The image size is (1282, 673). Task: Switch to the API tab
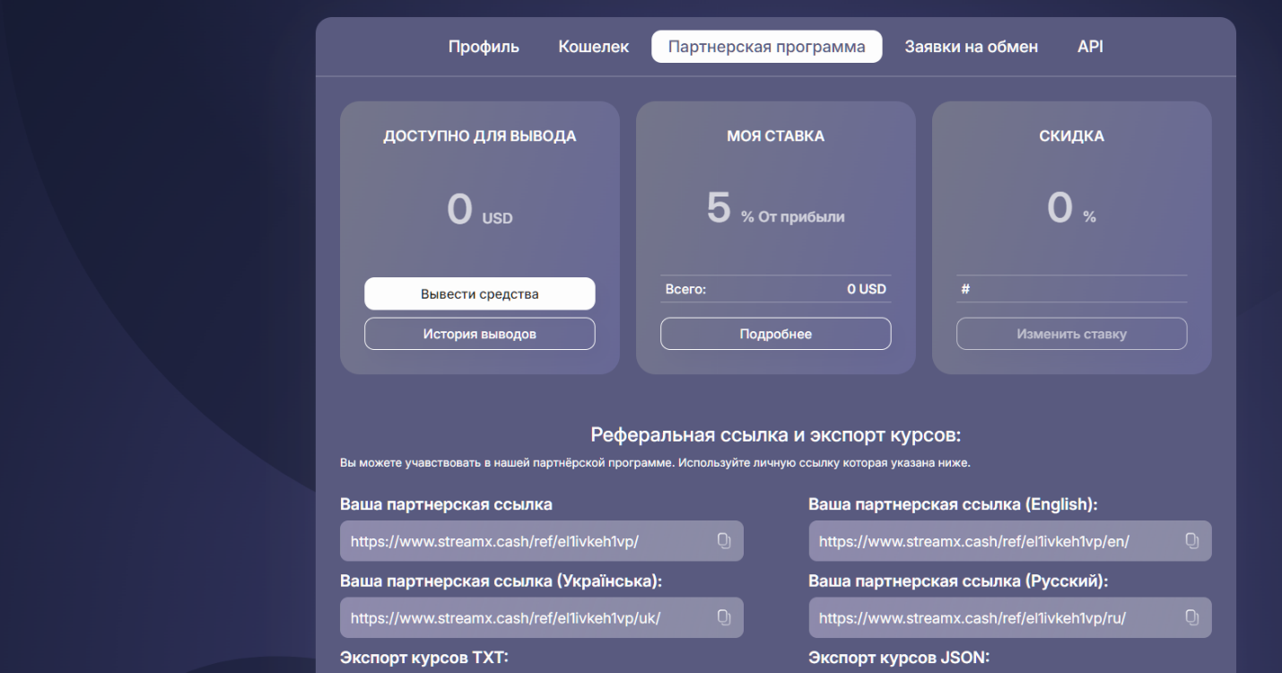pos(1089,46)
